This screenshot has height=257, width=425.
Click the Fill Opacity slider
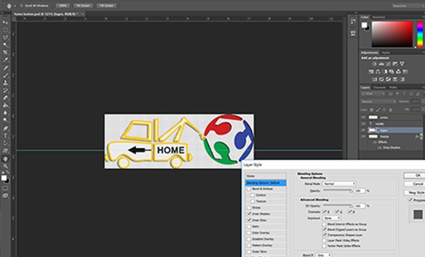coord(337,206)
